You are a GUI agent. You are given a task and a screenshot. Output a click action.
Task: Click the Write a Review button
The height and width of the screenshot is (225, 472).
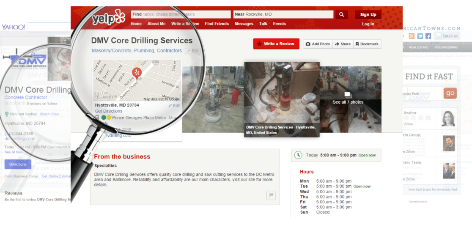point(276,44)
